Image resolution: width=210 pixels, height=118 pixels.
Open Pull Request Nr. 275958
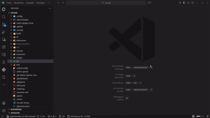click(x=79, y=116)
